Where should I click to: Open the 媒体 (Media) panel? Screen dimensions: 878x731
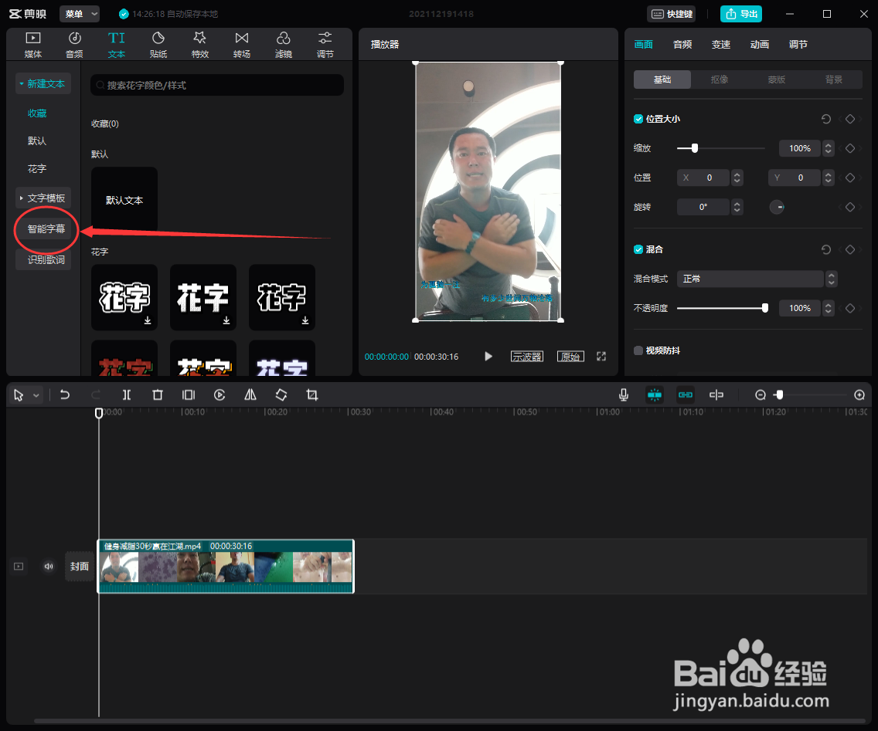[x=33, y=45]
